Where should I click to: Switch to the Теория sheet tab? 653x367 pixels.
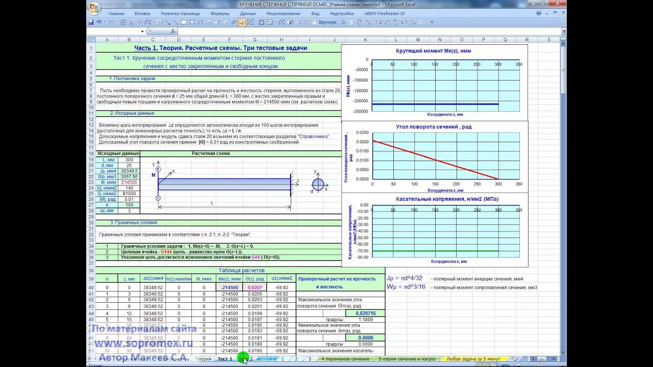(204, 359)
